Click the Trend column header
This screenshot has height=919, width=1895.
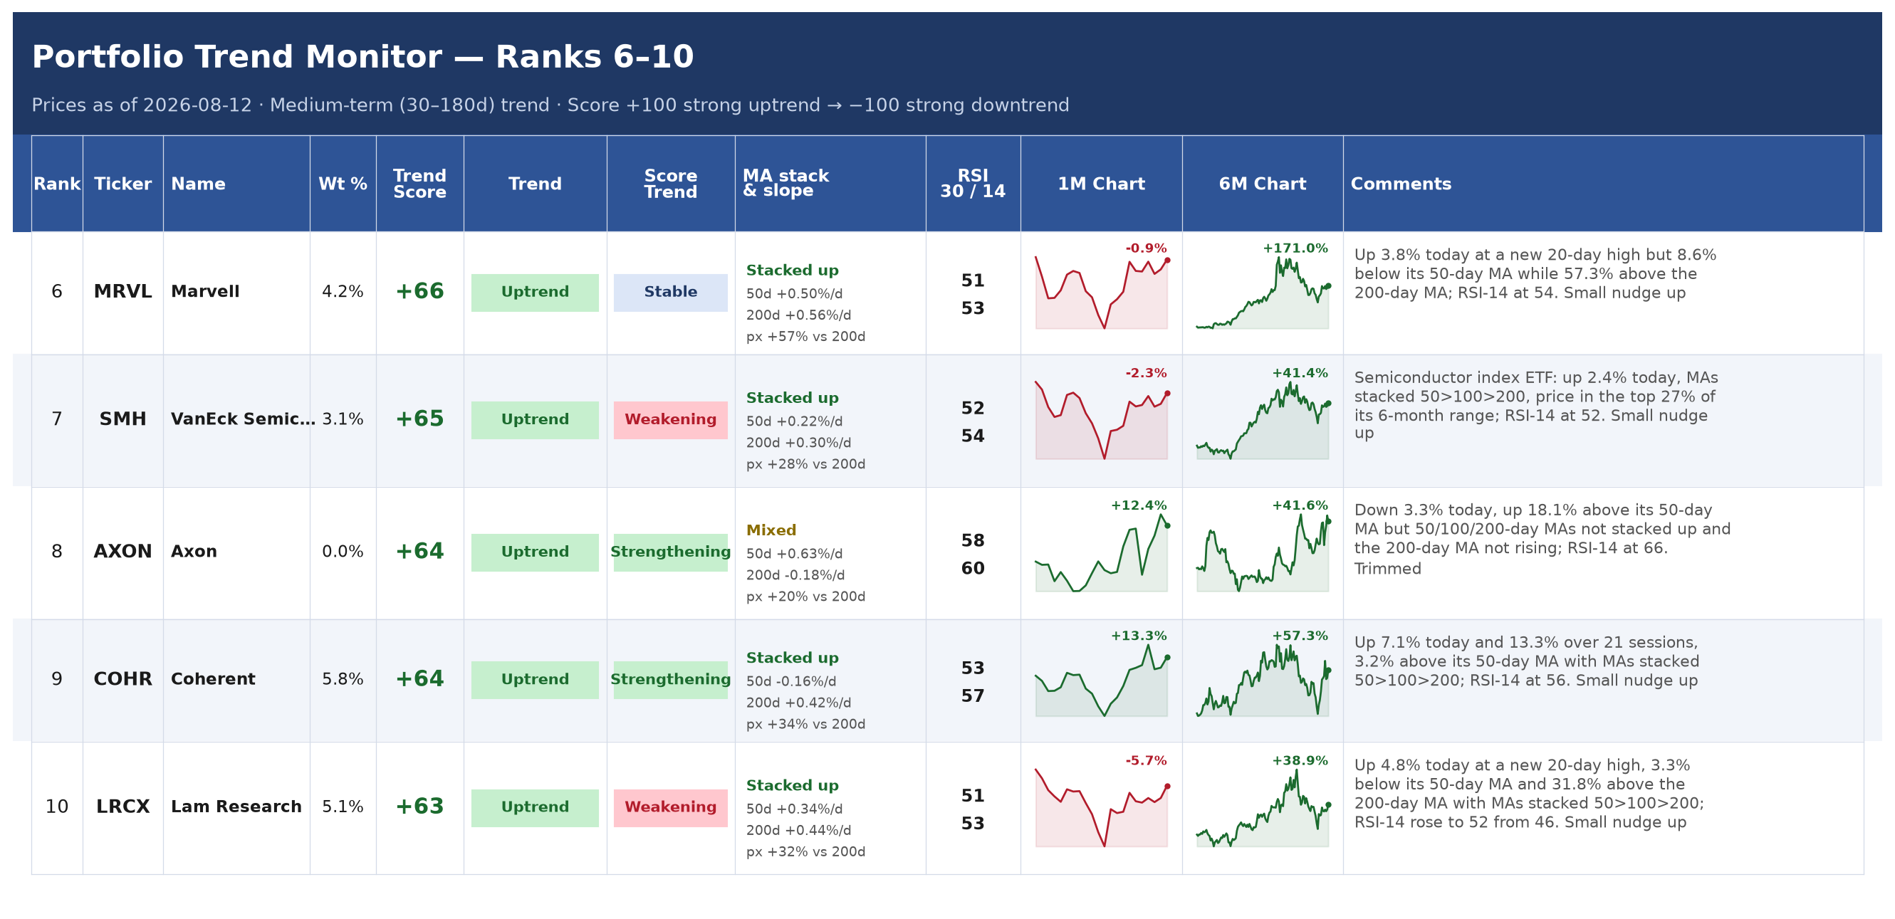(x=535, y=184)
